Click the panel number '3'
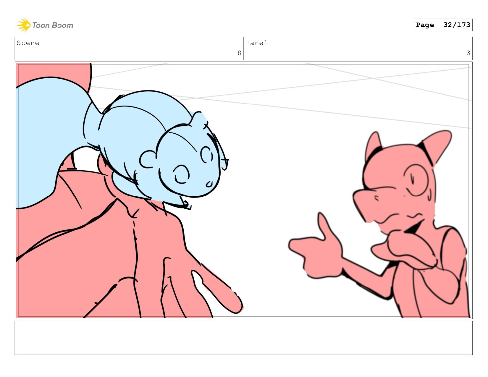Screen dimensions: 488x377 tap(468, 53)
